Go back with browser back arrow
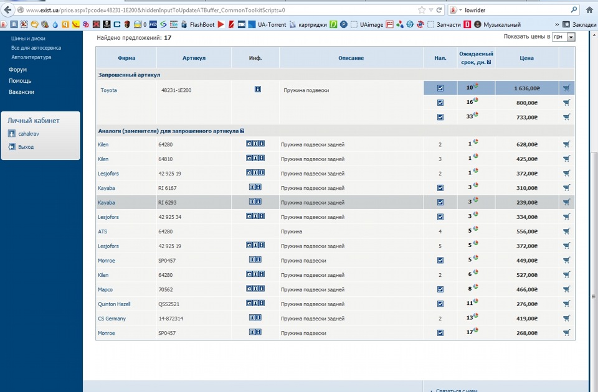The width and height of the screenshot is (598, 392). 8,9
